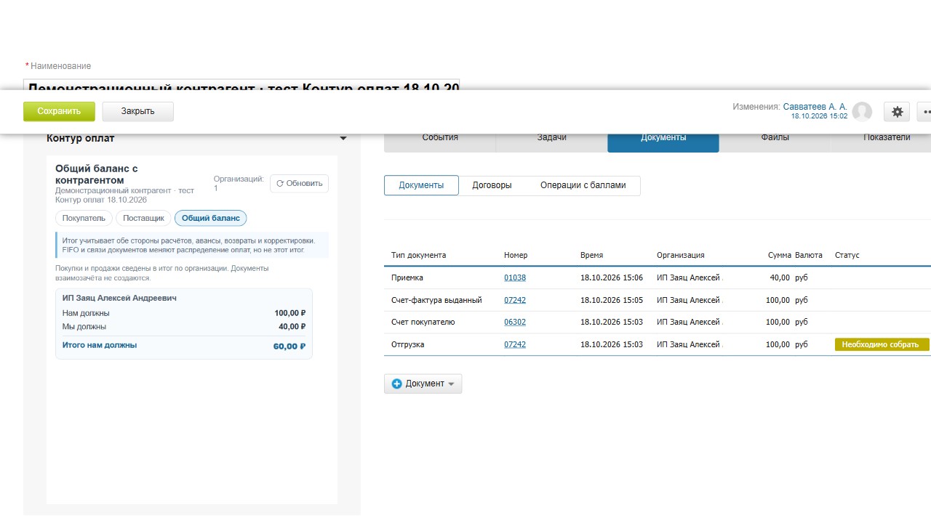
Task: Click the Отгрузка document type cell
Action: coord(408,344)
